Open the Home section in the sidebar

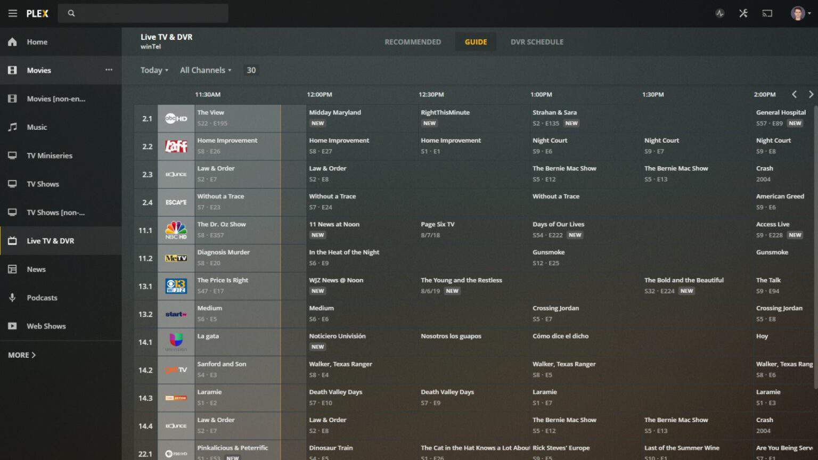pyautogui.click(x=36, y=42)
